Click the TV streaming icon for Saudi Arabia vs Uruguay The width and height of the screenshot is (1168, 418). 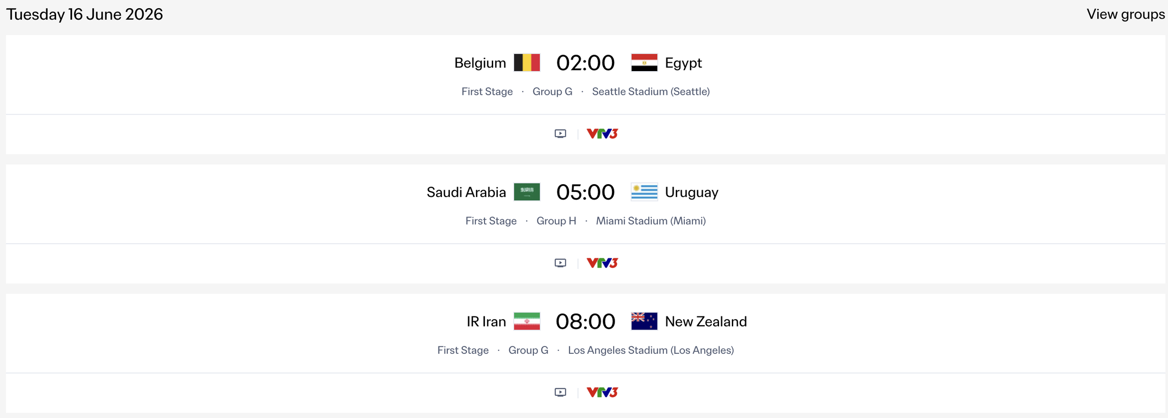[560, 263]
